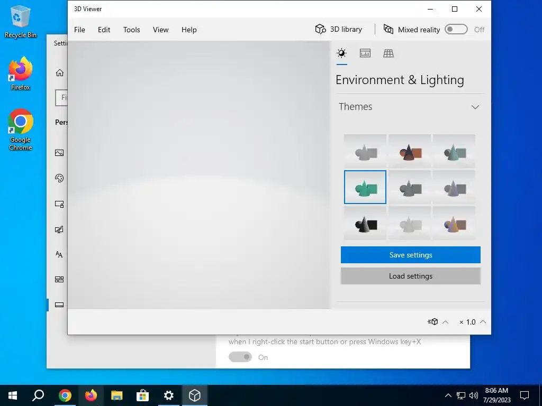Click the 3D Viewer taskbar icon
This screenshot has width=542, height=406.
pyautogui.click(x=195, y=395)
